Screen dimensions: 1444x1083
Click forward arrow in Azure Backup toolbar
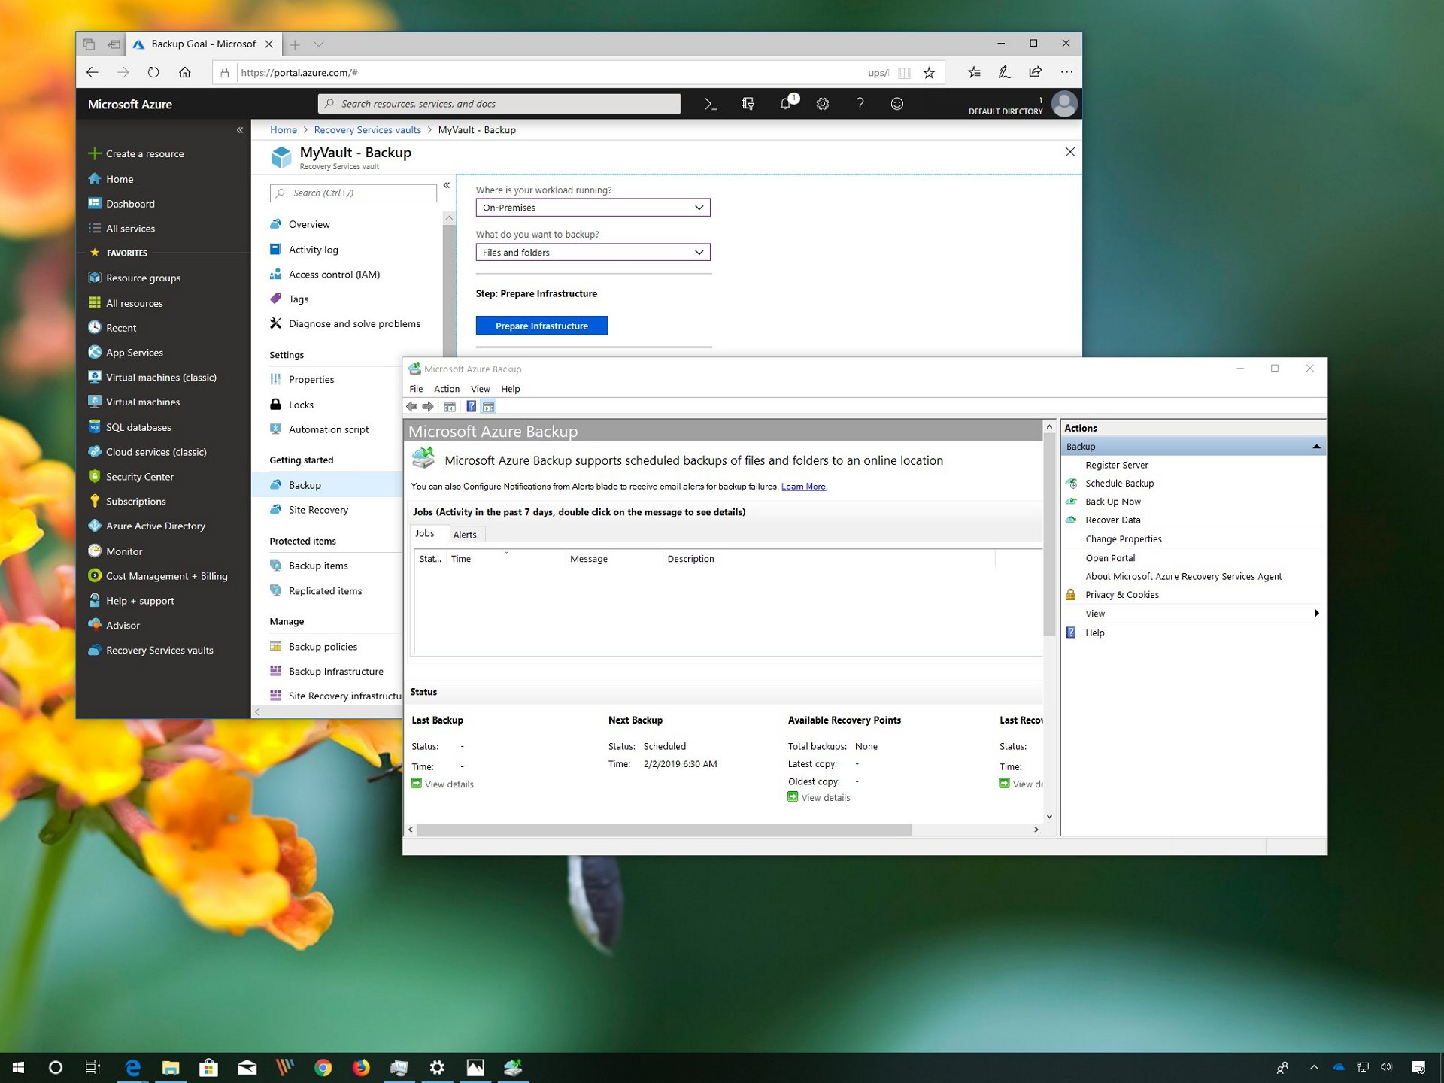tap(428, 407)
